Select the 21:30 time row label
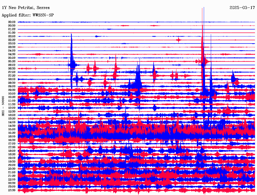 click(12, 176)
